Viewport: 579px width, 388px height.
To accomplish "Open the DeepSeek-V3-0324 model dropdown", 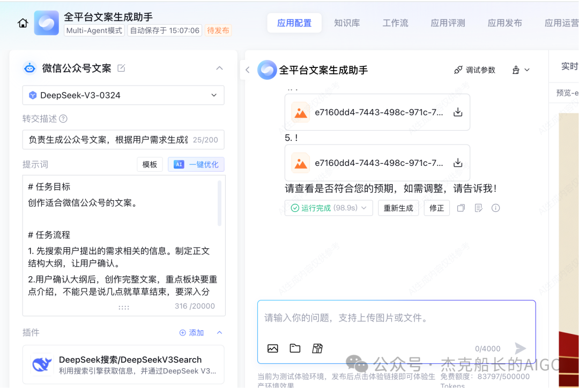I will point(123,95).
